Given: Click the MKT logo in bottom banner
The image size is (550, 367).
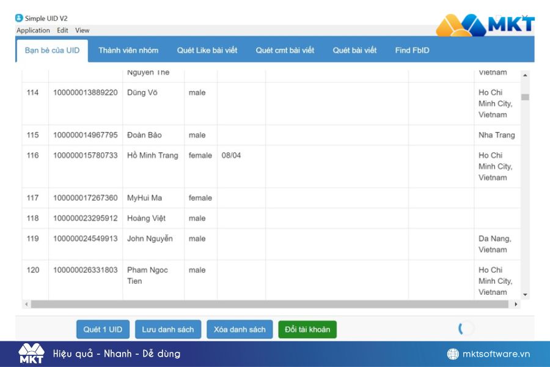Looking at the screenshot, I should coord(31,354).
